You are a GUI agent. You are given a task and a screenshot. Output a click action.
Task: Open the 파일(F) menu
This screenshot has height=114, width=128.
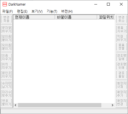[x=8, y=12]
